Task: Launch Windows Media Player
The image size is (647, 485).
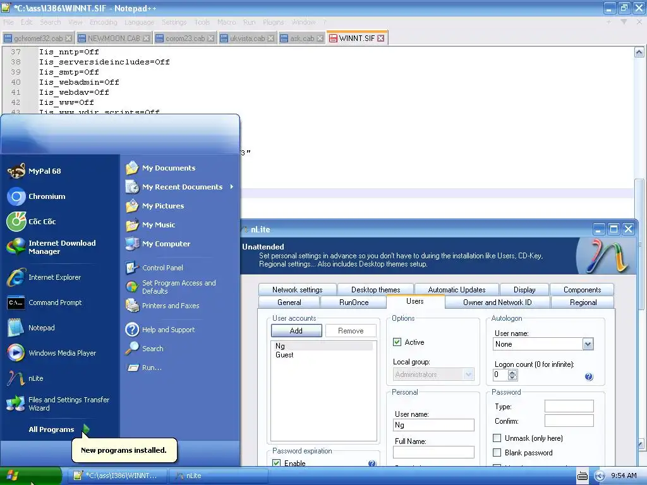Action: (52, 353)
